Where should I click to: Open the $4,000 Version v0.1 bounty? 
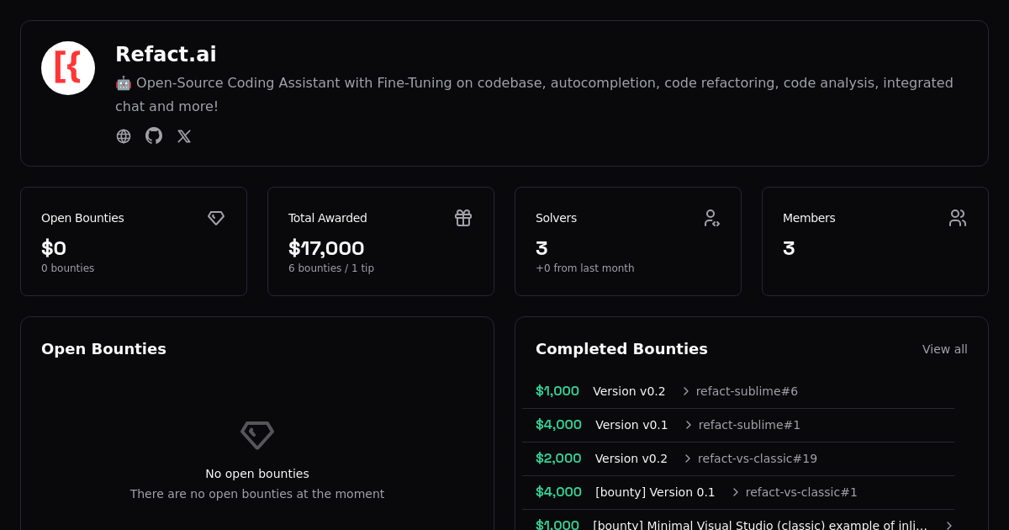pos(631,425)
